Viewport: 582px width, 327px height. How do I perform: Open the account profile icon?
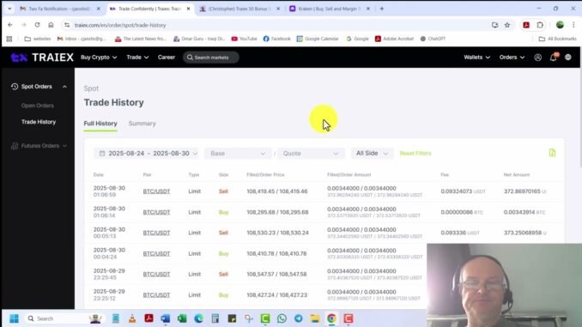pyautogui.click(x=538, y=58)
